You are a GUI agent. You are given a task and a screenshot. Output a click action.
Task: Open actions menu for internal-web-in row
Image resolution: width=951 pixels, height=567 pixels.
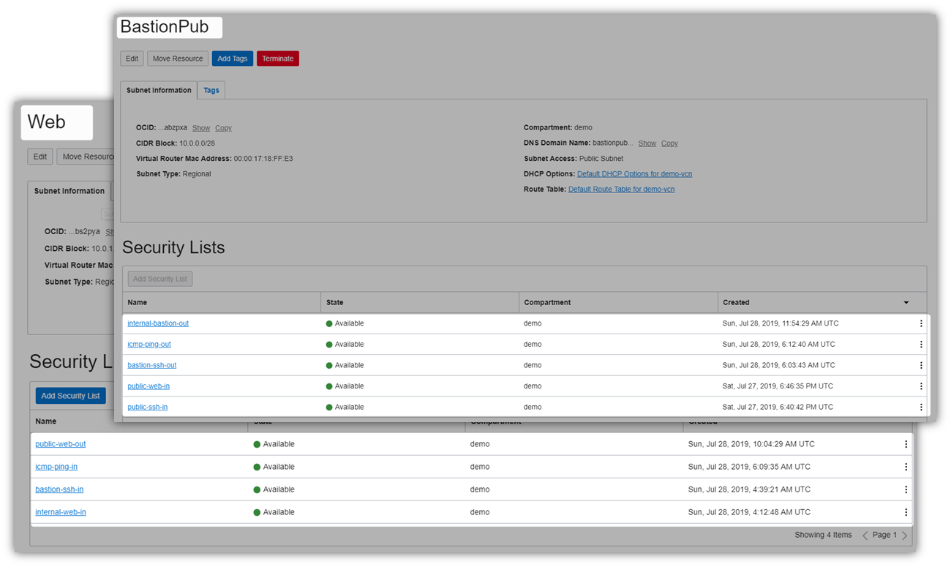point(906,512)
